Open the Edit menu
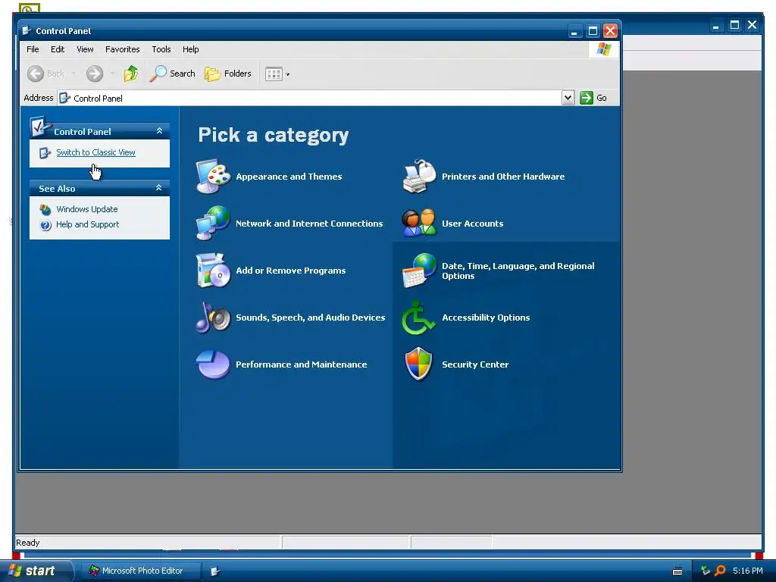 tap(58, 49)
